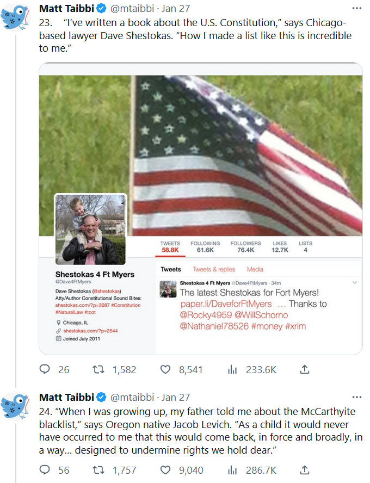View analytics showing 233.6K views

pos(232,369)
